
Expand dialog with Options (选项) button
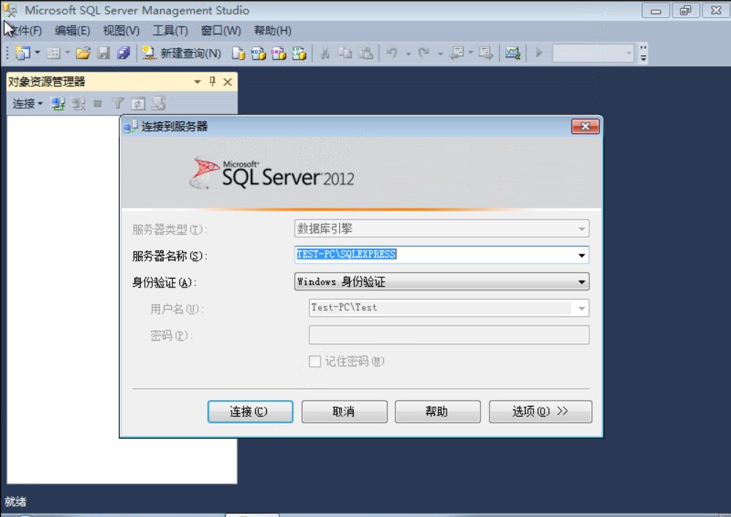click(540, 412)
